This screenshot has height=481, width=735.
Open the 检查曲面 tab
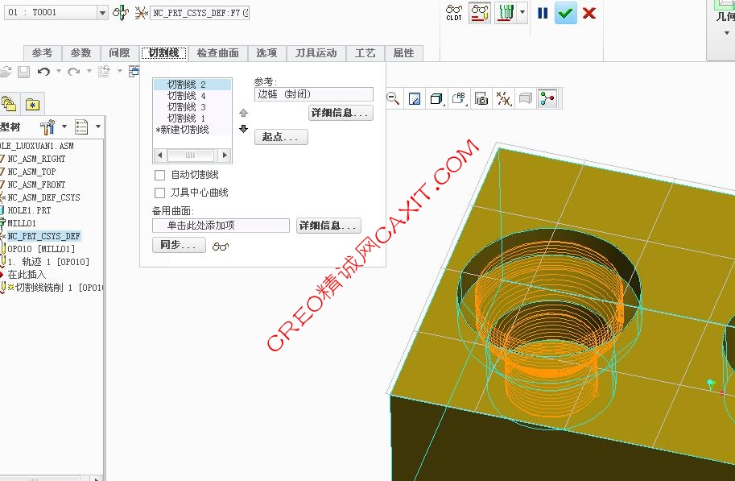[x=217, y=53]
